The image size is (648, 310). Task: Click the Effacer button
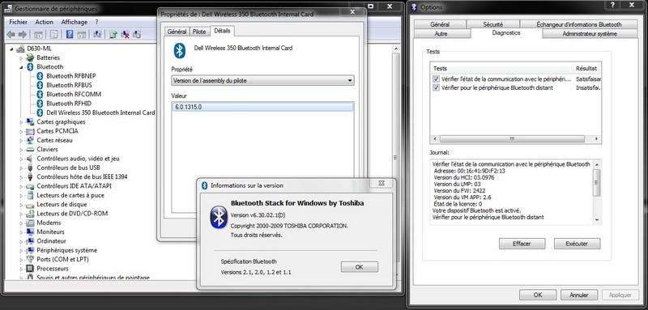(x=522, y=244)
